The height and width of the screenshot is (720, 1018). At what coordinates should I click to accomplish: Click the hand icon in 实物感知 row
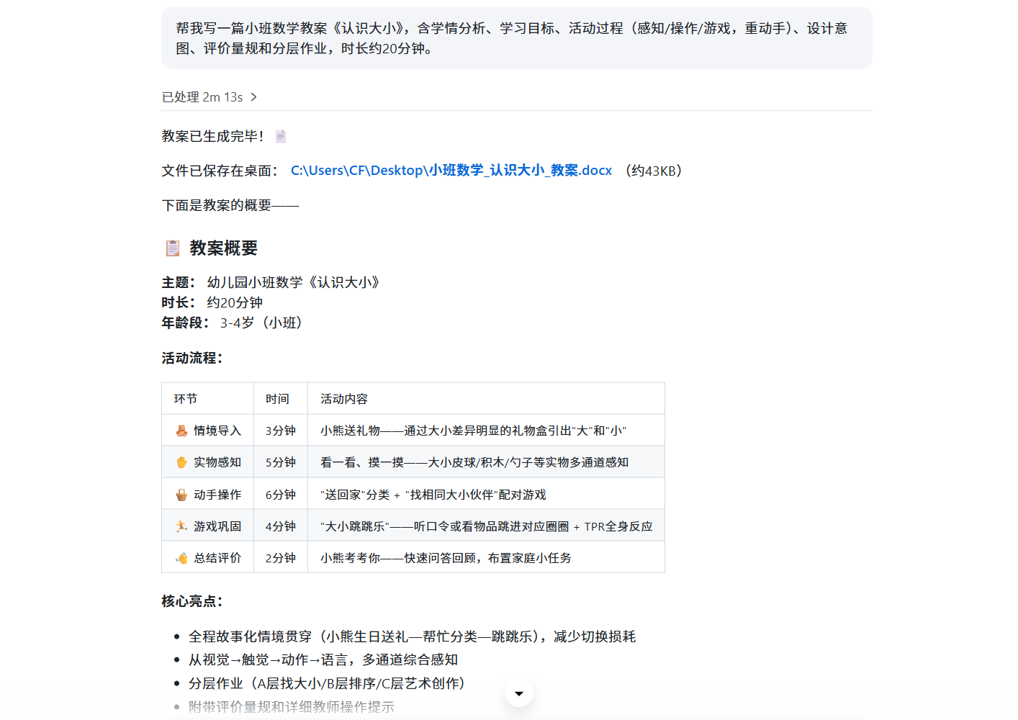tap(181, 462)
